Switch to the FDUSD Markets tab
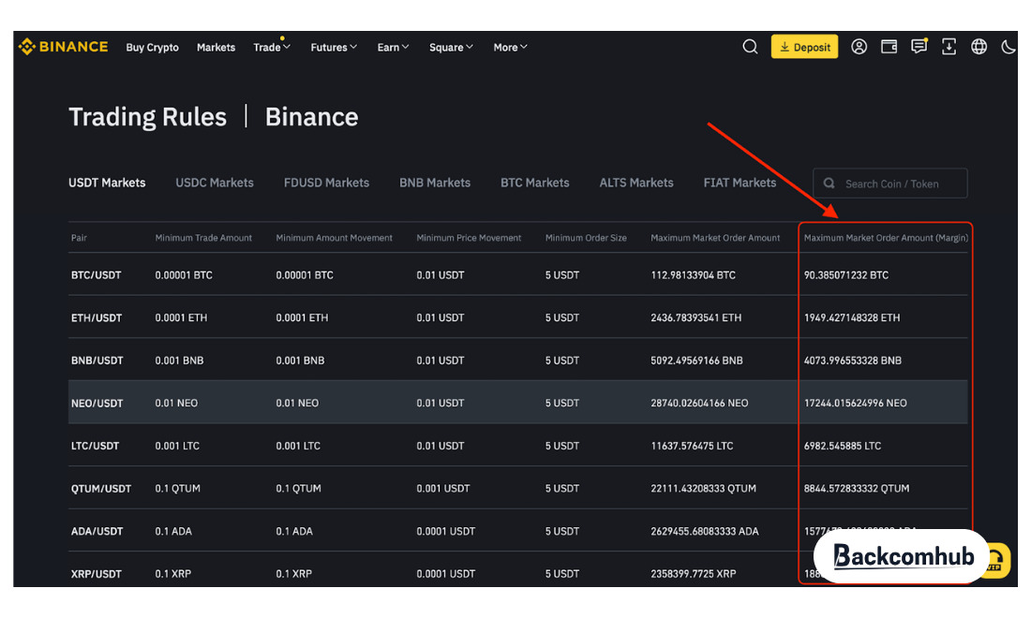Screen dimensions: 1031x618 [x=326, y=183]
